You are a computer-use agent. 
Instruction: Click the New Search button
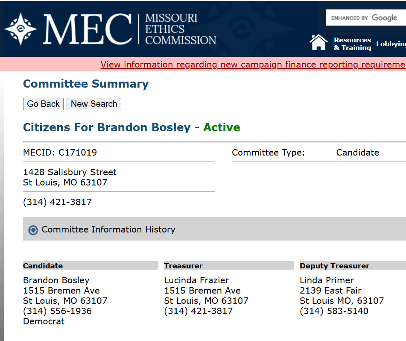93,104
